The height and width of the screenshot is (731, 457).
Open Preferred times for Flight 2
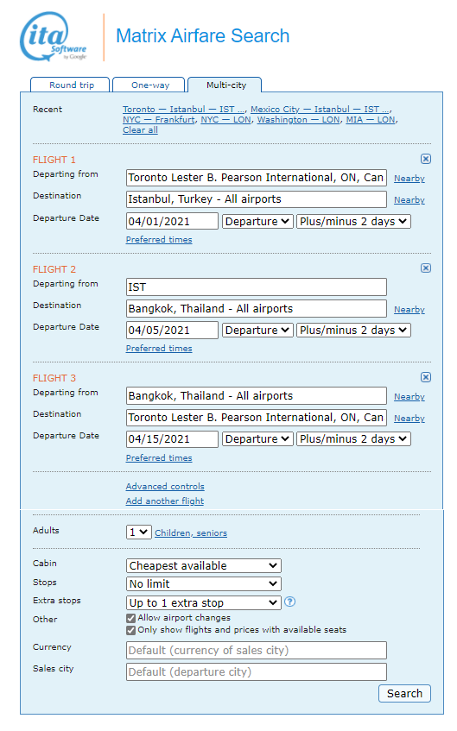(159, 349)
